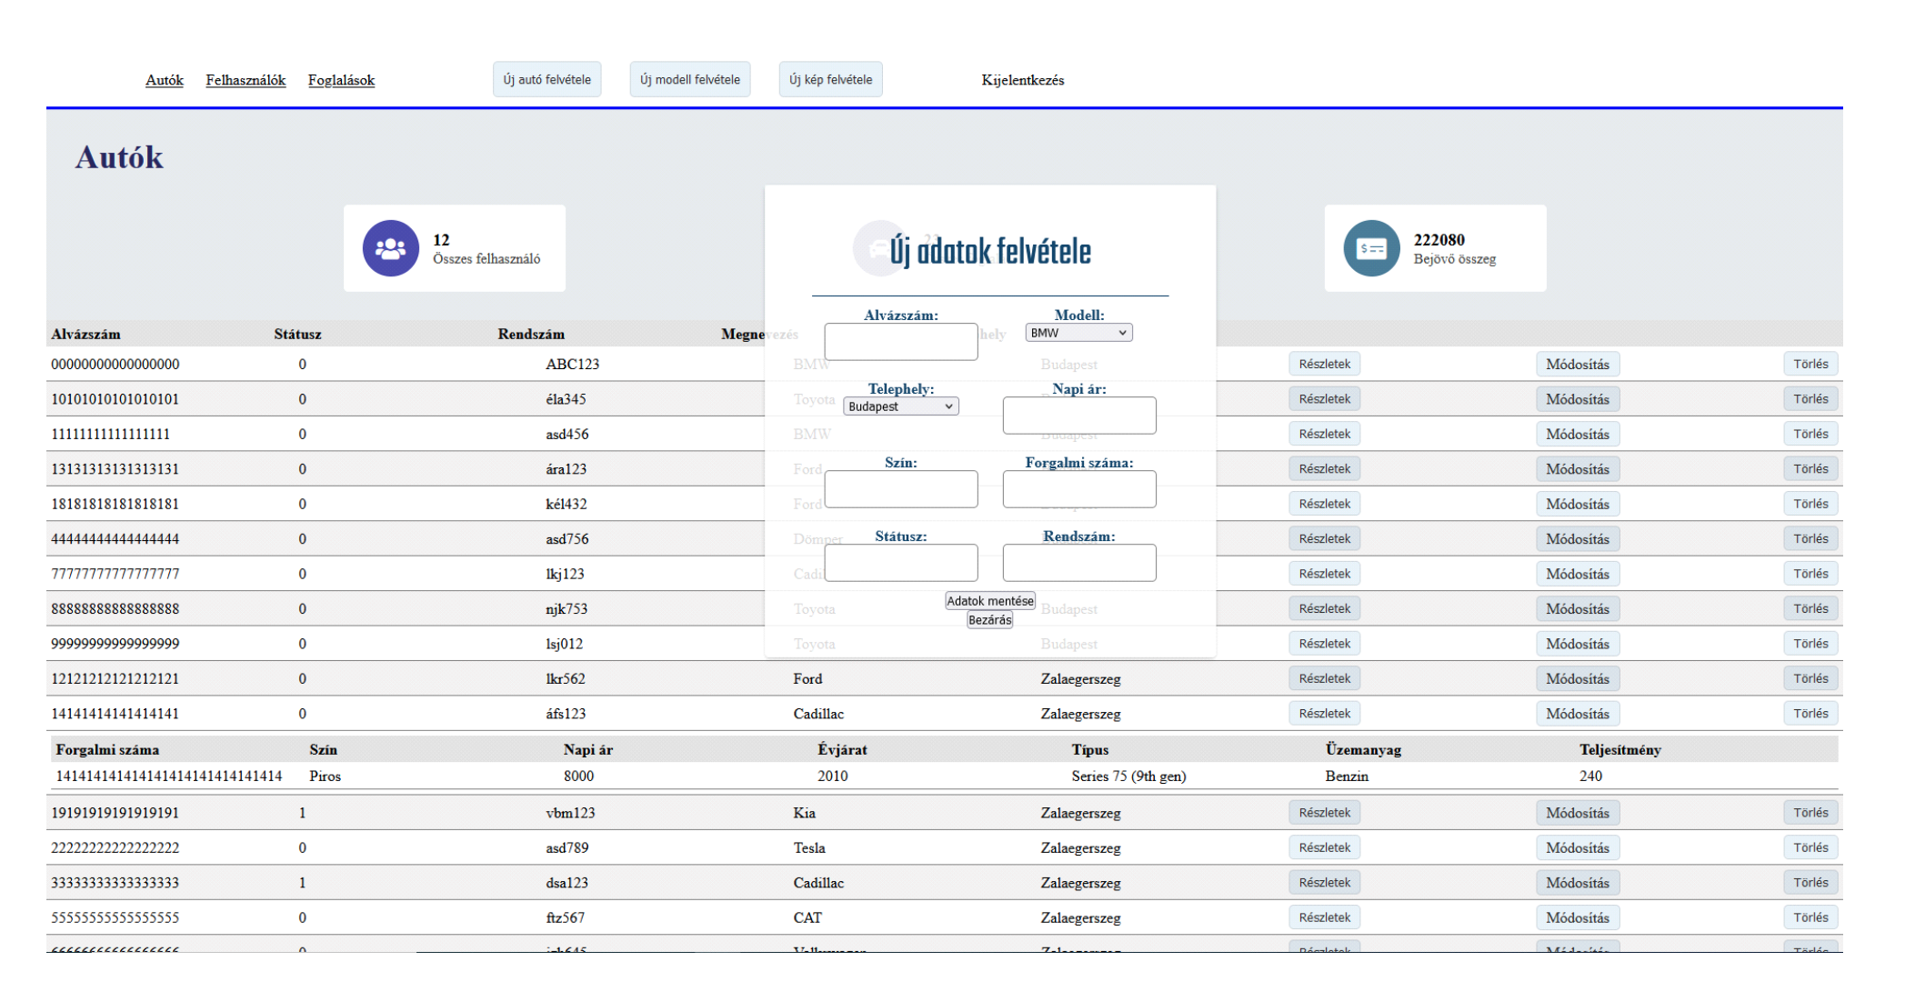Select the Napi ár value 8000
This screenshot has width=1915, height=1002.
coord(578,777)
